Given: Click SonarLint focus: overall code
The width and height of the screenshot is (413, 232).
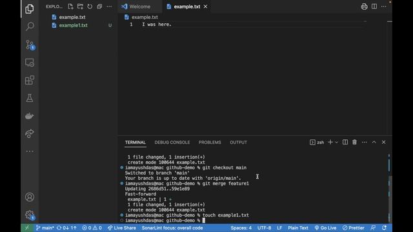Looking at the screenshot, I should coord(172,227).
